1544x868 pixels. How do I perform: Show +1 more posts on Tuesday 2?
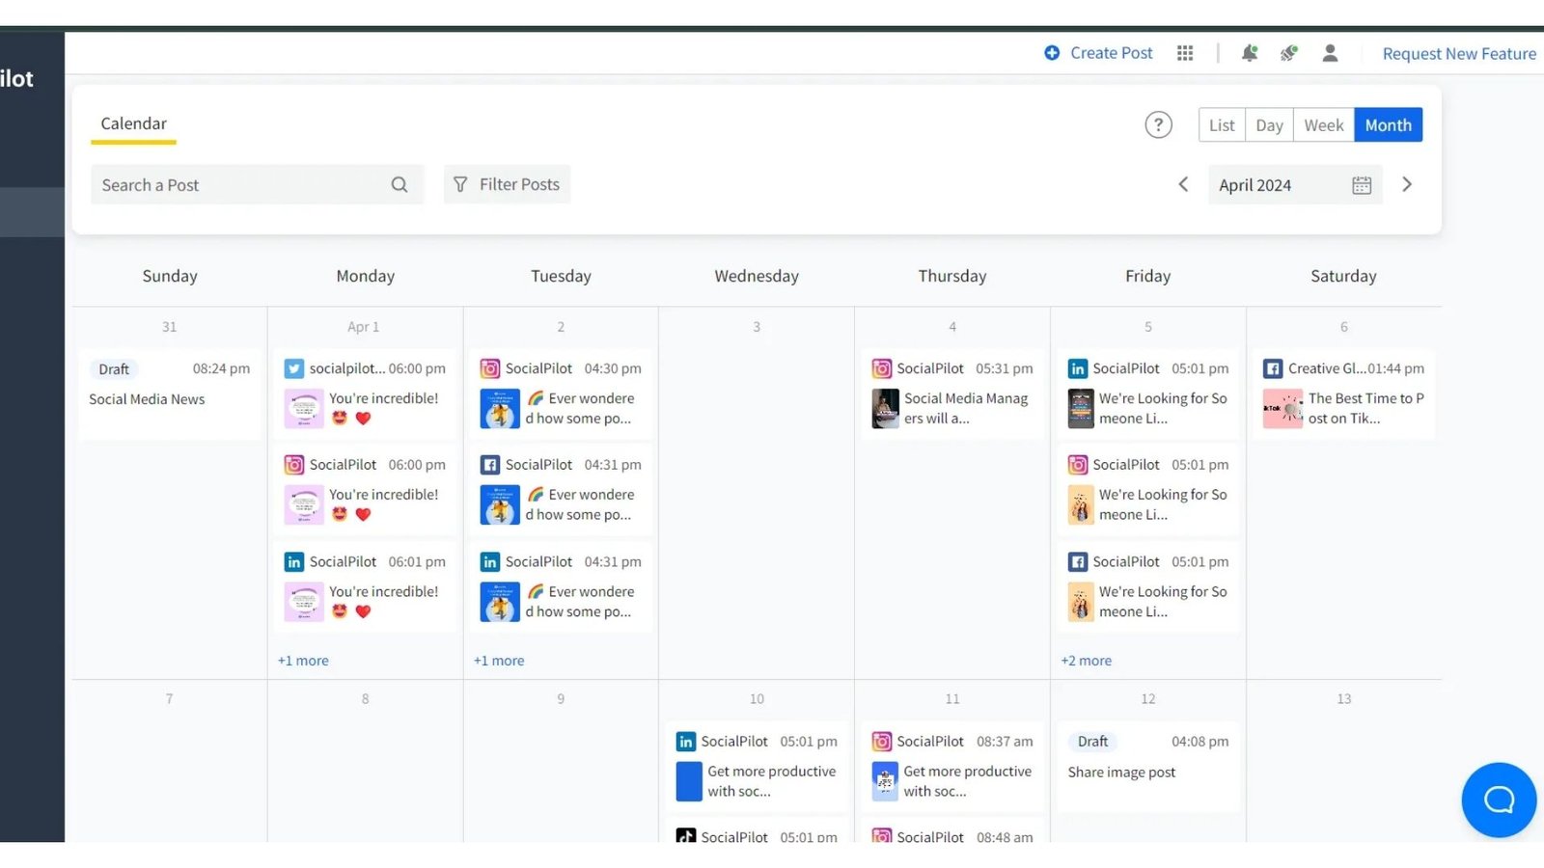[x=499, y=661]
